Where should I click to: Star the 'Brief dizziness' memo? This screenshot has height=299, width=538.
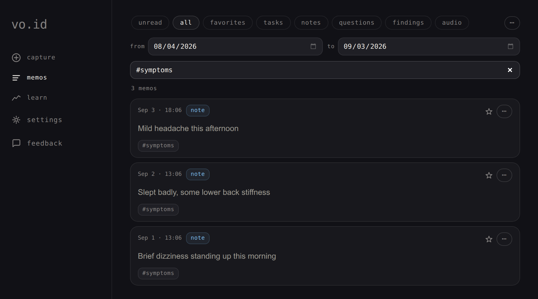point(489,239)
